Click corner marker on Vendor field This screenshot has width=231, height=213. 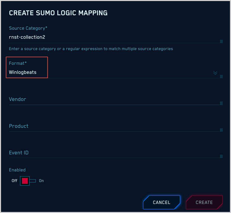221,103
